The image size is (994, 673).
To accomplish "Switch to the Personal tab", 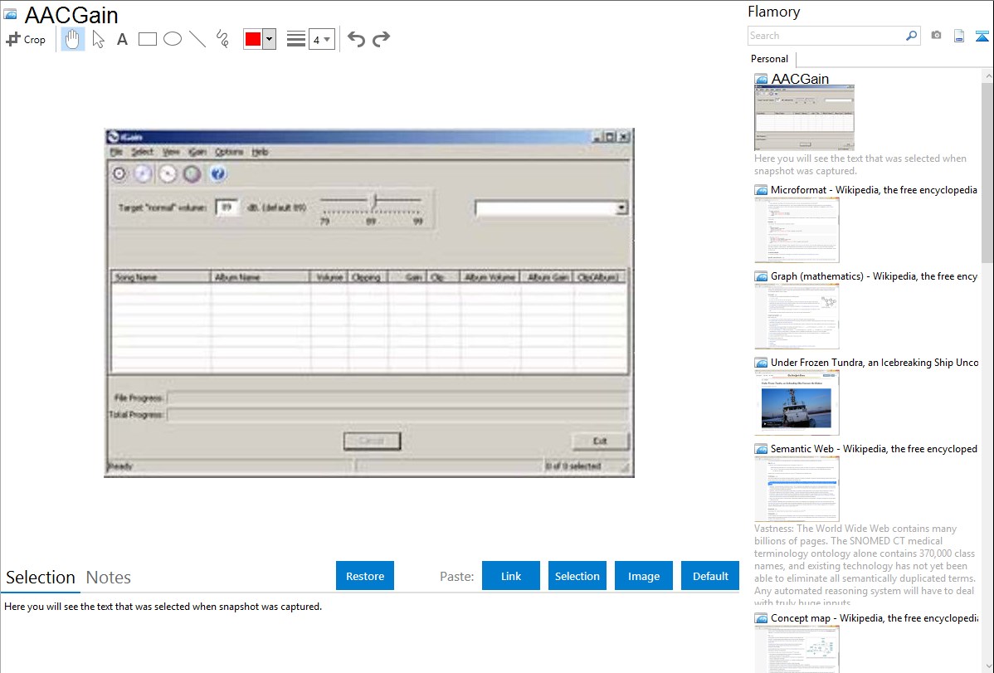I will (770, 59).
